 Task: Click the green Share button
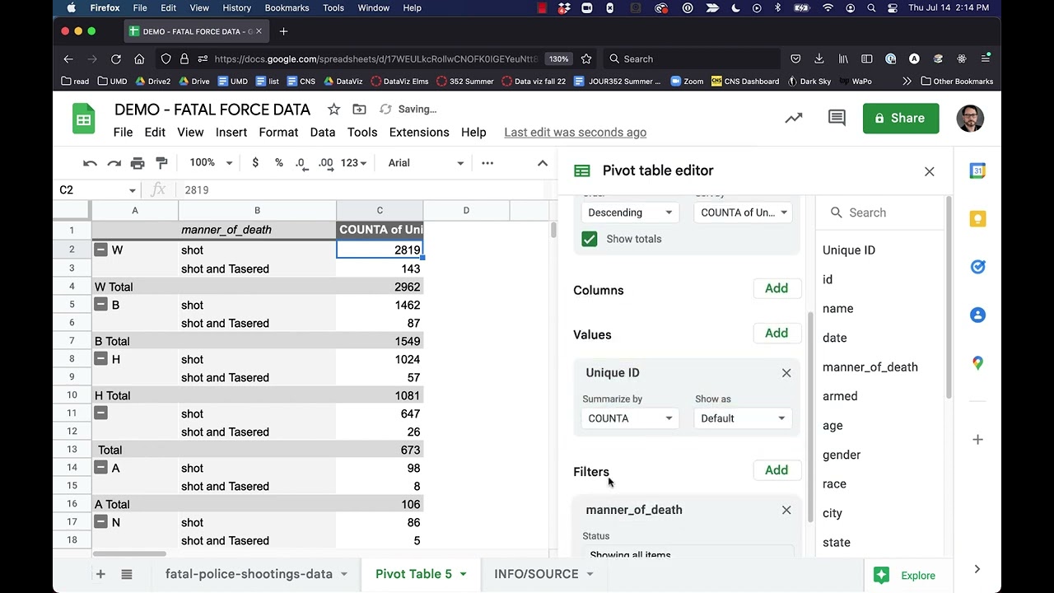coord(901,119)
